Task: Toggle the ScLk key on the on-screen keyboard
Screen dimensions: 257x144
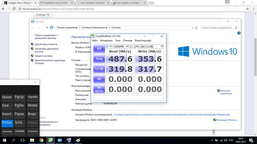Action: point(19,122)
